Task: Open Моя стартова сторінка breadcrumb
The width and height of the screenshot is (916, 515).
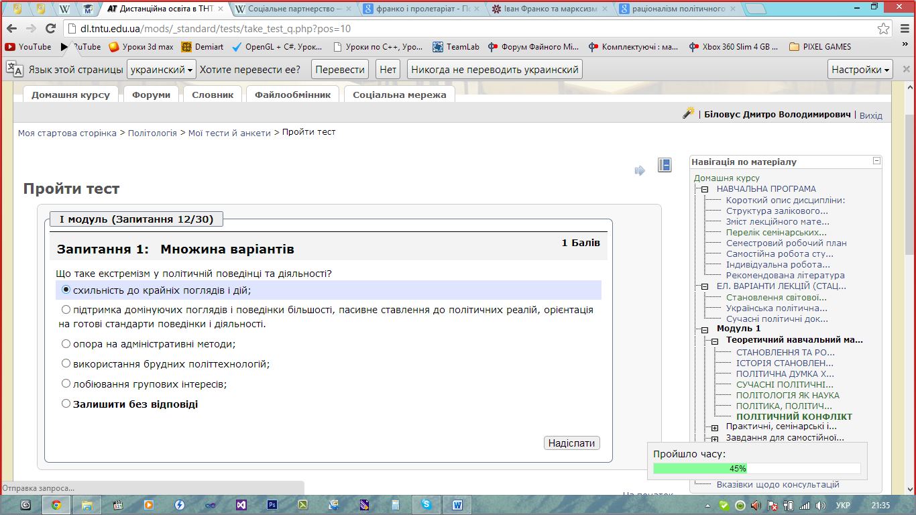Action: [67, 133]
